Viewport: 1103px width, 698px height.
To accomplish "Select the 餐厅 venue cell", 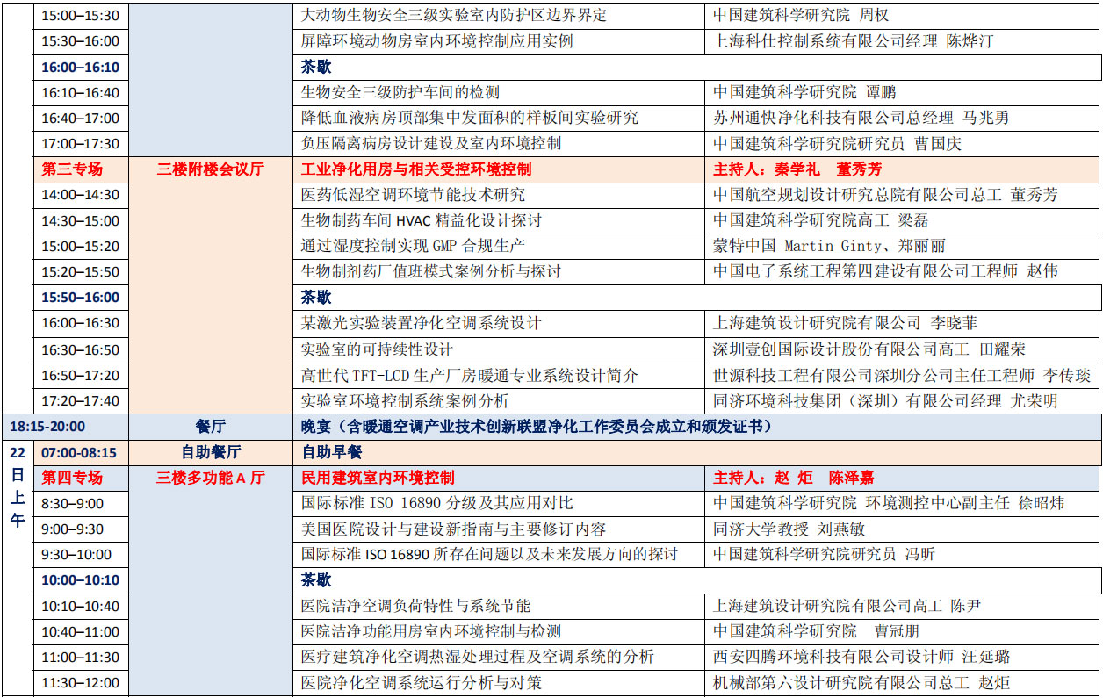I will coord(211,427).
